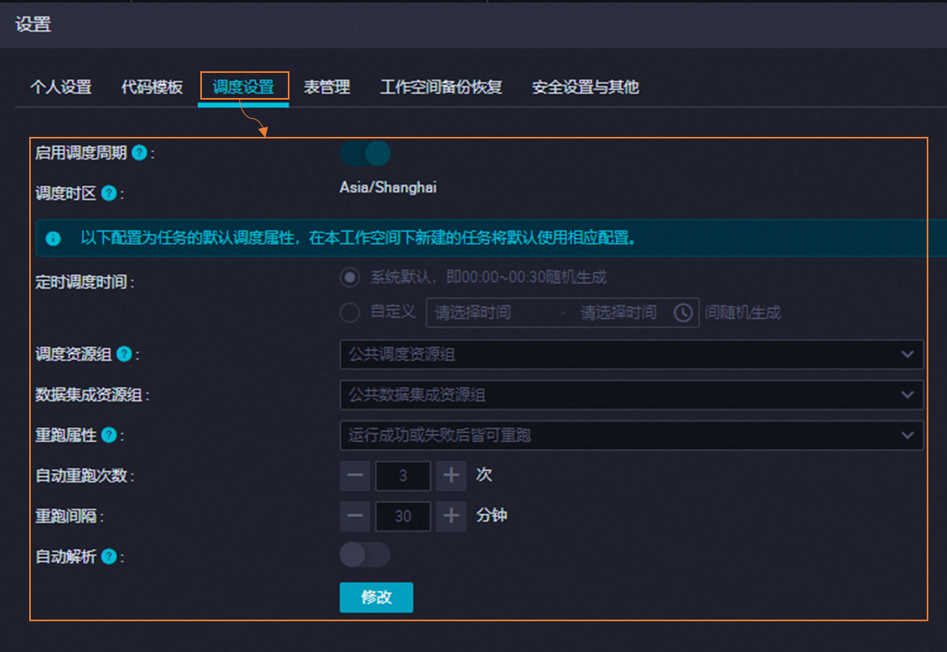Open the help tooltip for 自动解析
This screenshot has width=947, height=652.
(x=110, y=556)
